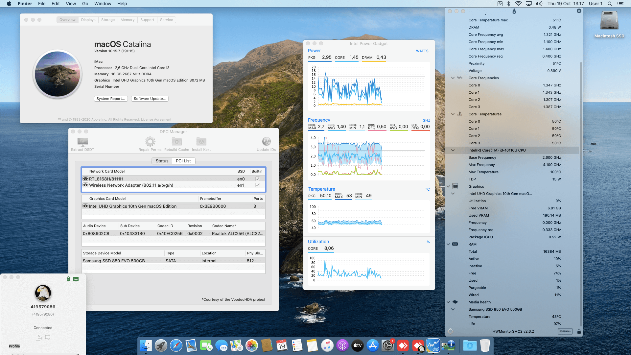Open the Service tab in About This Mac
631x355 pixels.
pos(166,20)
